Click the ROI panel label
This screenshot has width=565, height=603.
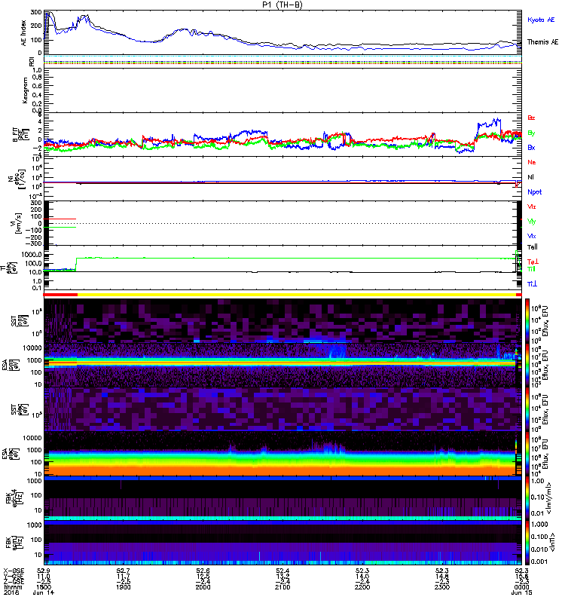click(x=32, y=62)
